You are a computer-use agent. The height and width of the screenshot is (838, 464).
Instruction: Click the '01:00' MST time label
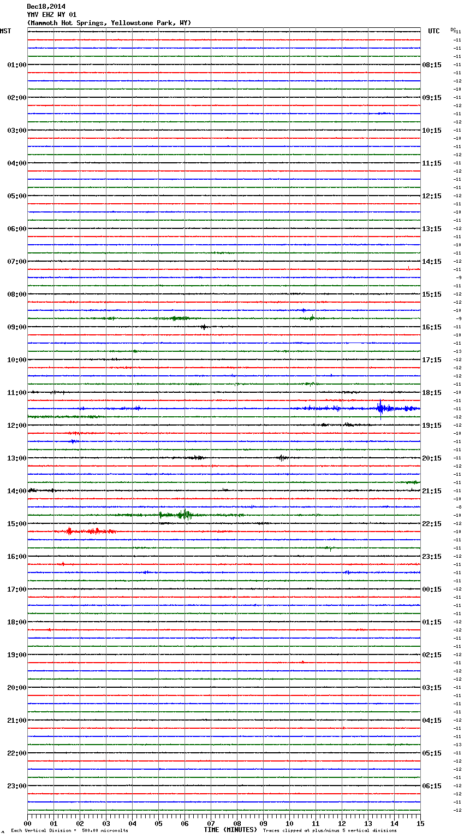click(16, 65)
